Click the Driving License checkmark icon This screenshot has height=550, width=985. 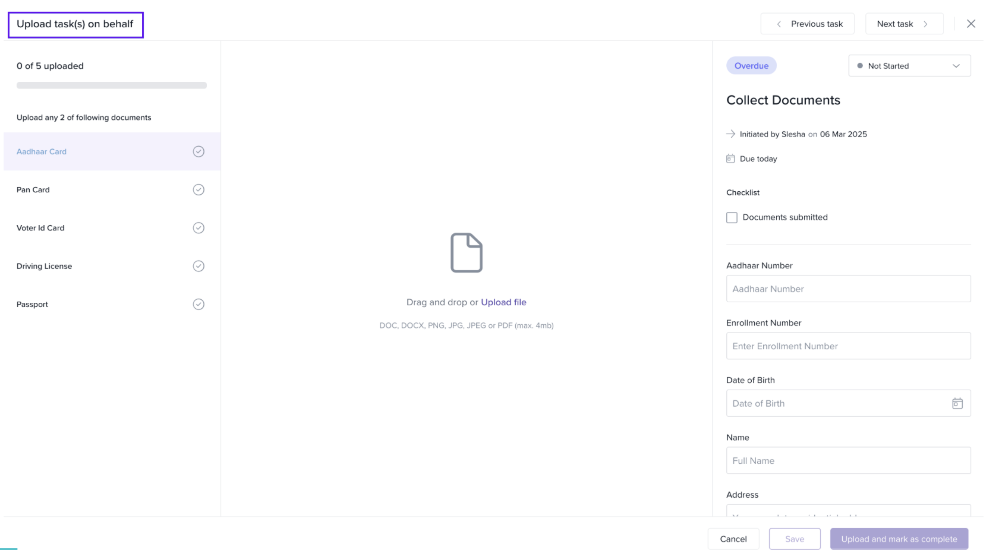pyautogui.click(x=198, y=266)
